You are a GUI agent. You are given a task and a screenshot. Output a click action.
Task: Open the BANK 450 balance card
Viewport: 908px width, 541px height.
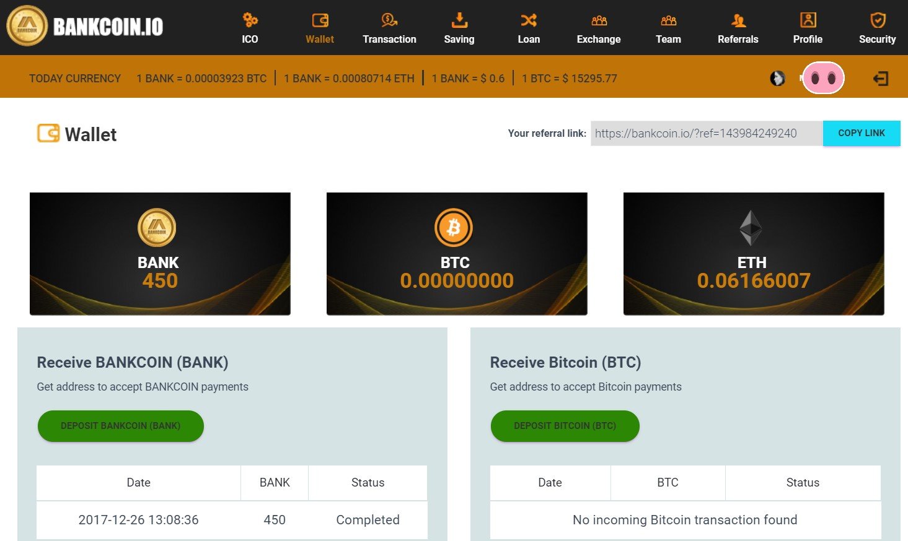[160, 254]
